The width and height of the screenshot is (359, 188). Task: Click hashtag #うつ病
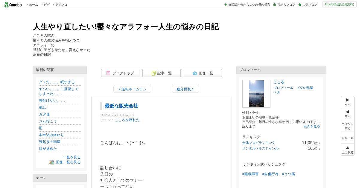pos(288,174)
